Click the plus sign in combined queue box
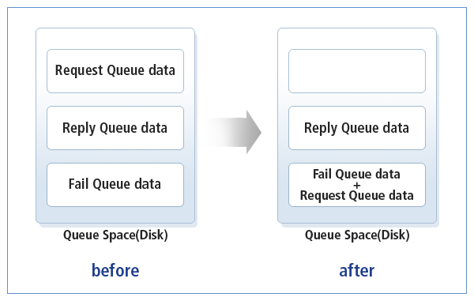Image resolution: width=474 pixels, height=301 pixels. [x=357, y=185]
